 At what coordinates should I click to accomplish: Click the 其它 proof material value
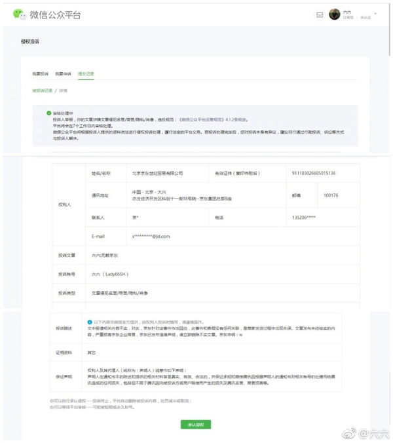pyautogui.click(x=92, y=352)
